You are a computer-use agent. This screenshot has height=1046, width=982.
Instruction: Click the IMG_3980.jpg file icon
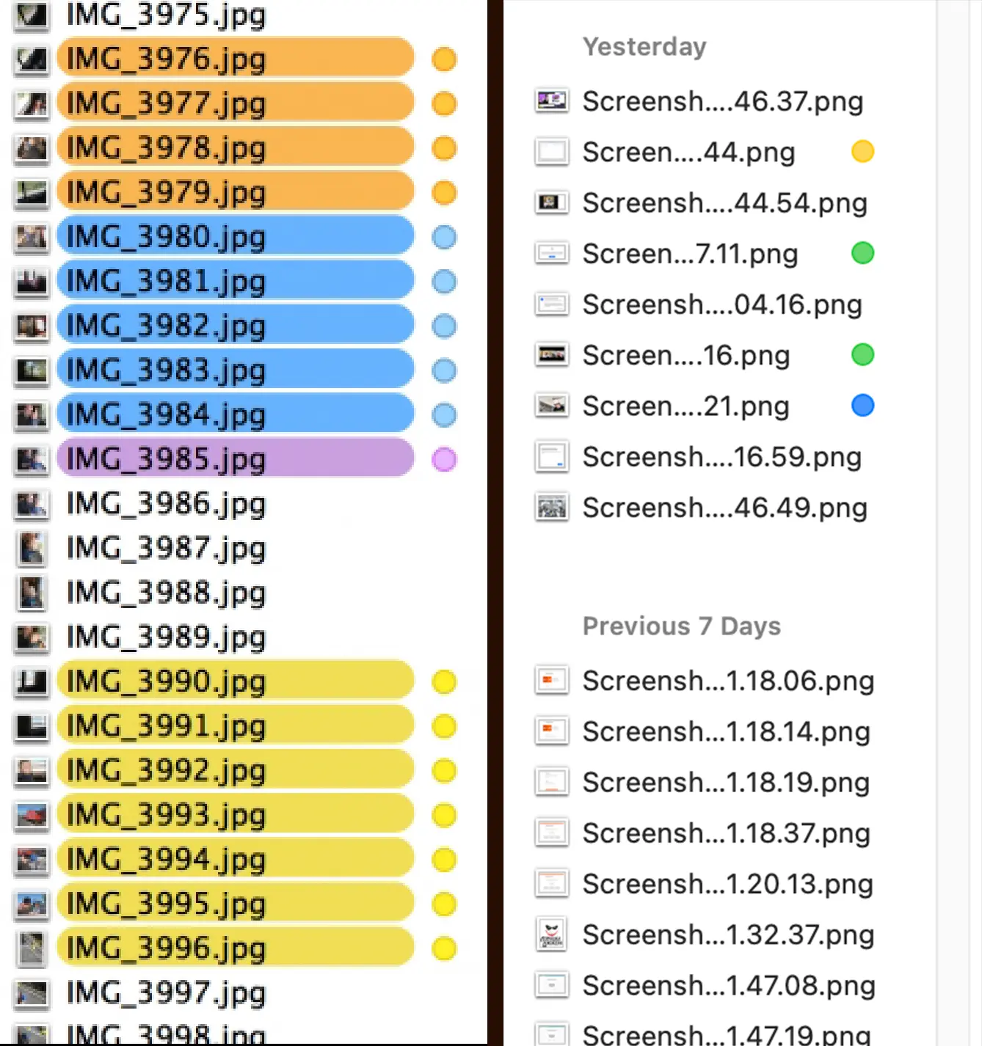(x=32, y=237)
